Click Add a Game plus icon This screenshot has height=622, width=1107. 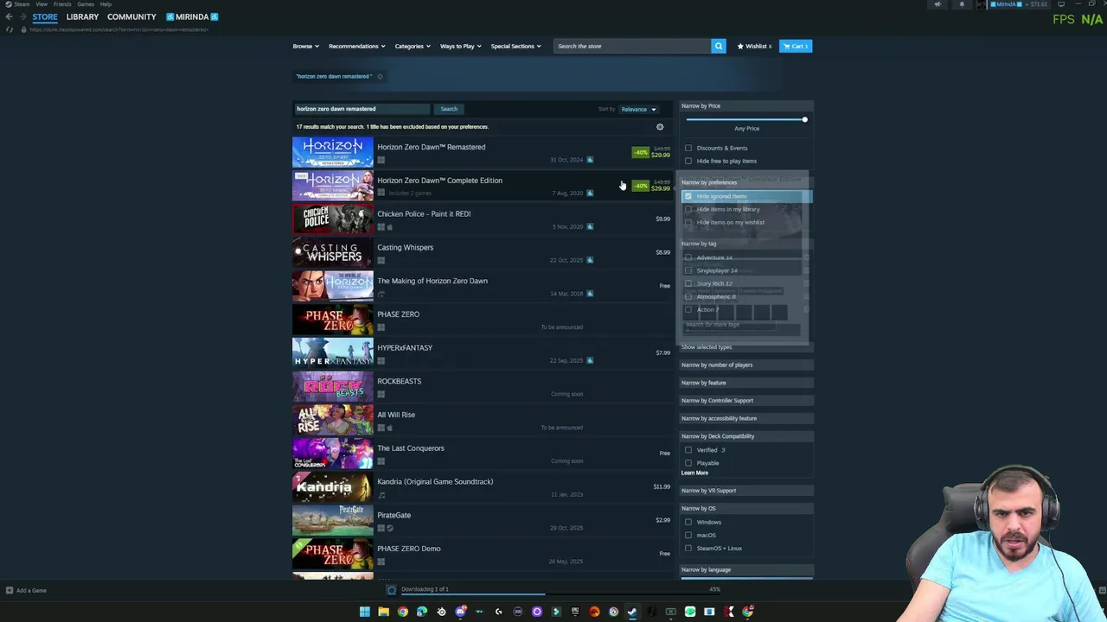[x=10, y=591]
